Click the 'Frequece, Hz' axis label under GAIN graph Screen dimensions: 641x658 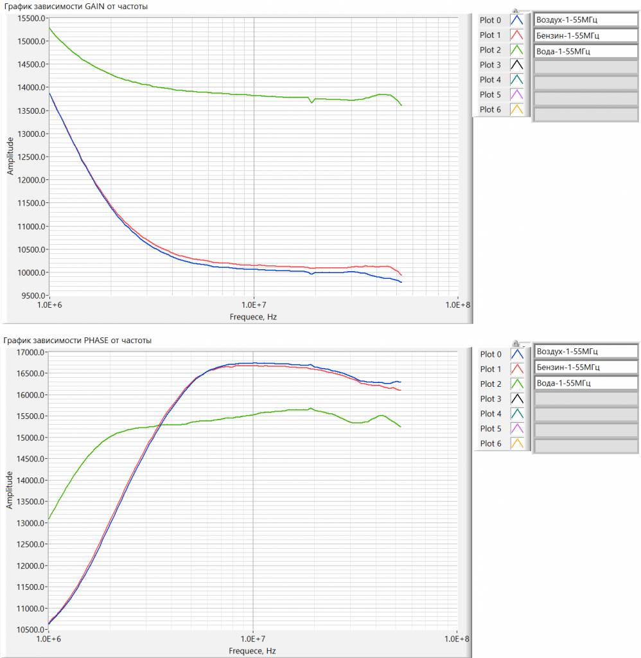[253, 317]
